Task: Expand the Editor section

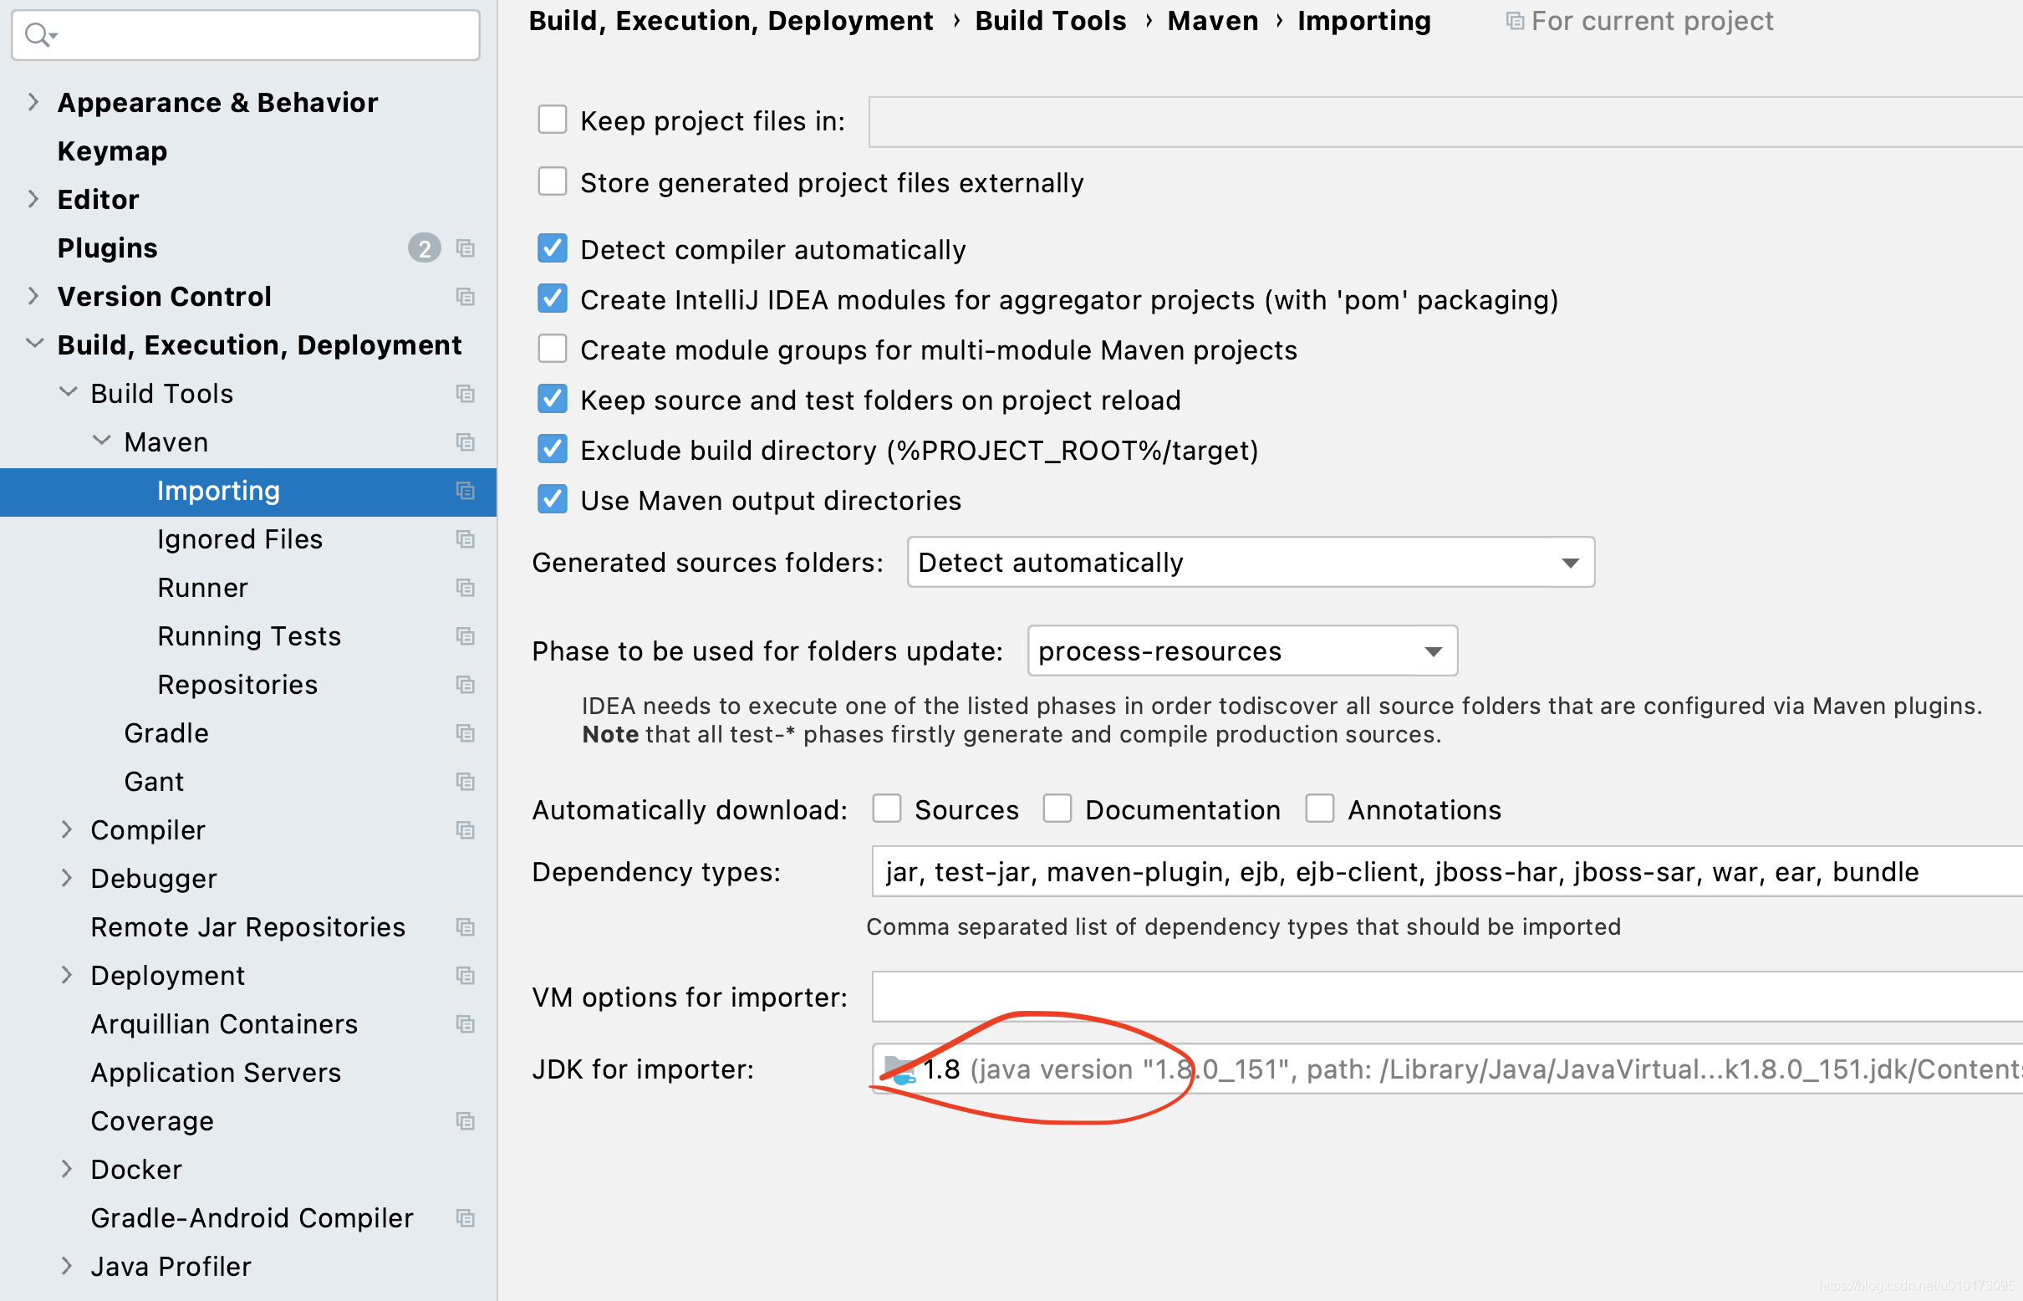Action: 33,199
